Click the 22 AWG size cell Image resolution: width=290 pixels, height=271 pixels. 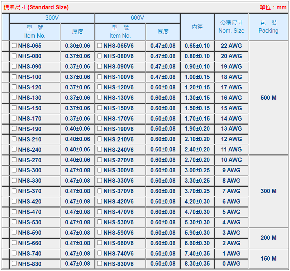tap(231, 46)
